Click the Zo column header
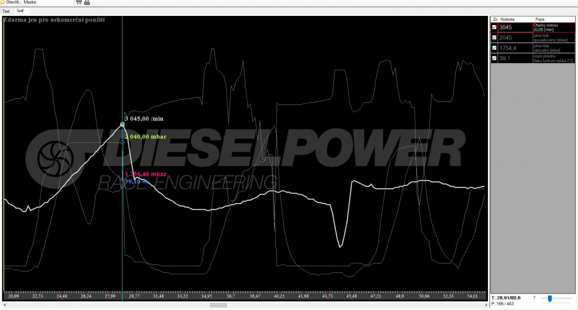The height and width of the screenshot is (310, 578). [x=495, y=19]
